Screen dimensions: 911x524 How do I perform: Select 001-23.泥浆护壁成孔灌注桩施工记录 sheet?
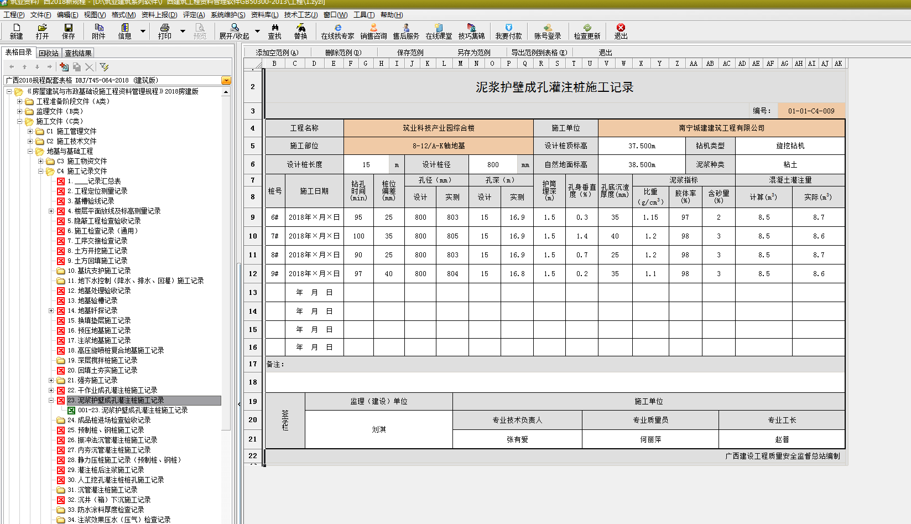tap(133, 410)
